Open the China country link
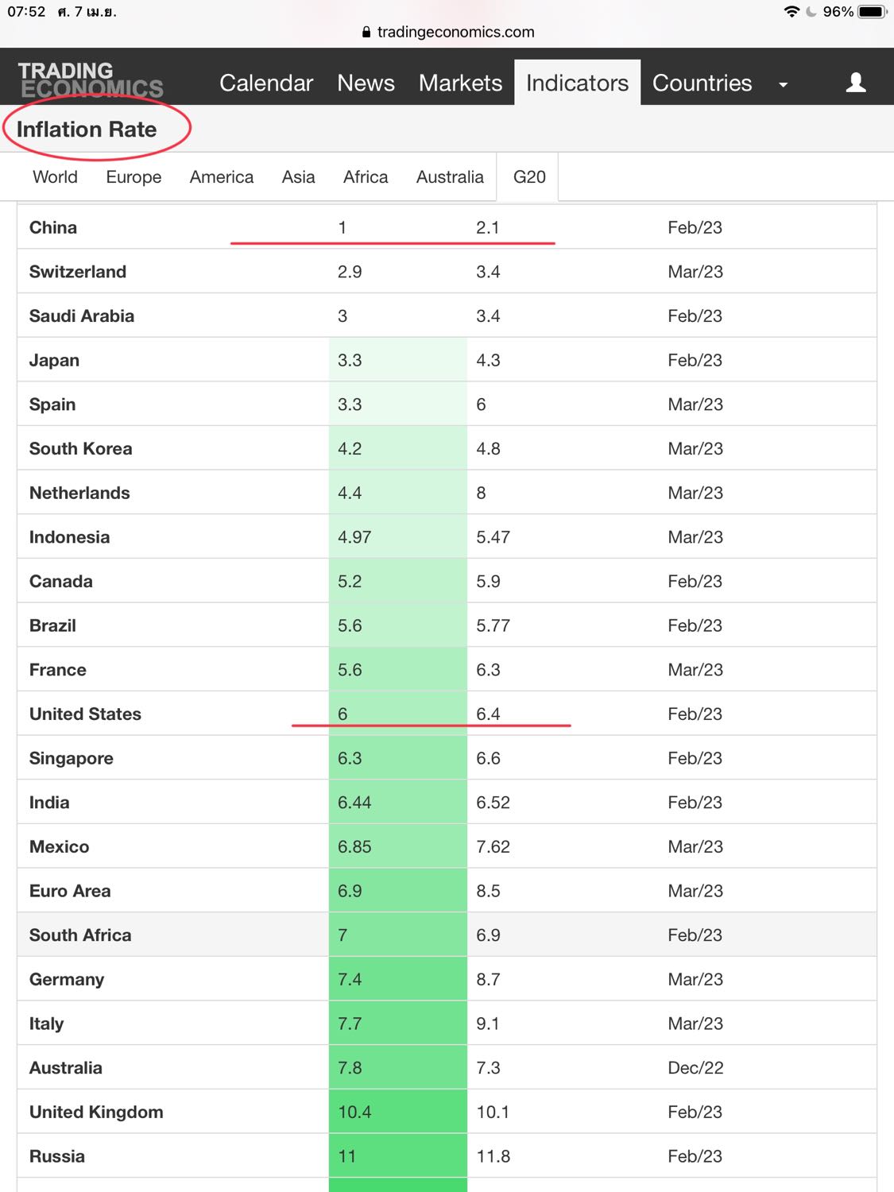This screenshot has width=894, height=1192. coord(53,227)
